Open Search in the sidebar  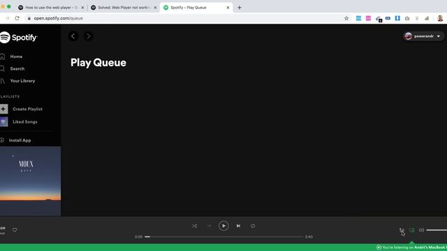pos(17,68)
